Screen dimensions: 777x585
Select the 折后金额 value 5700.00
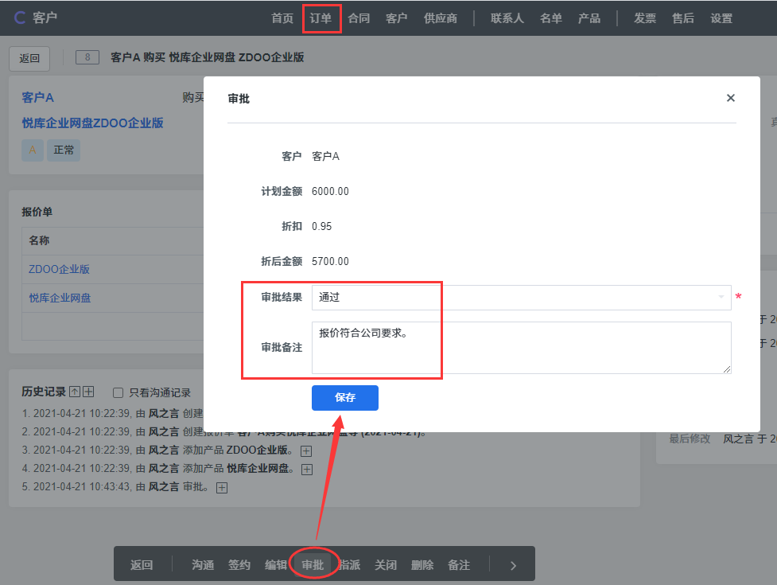[330, 261]
